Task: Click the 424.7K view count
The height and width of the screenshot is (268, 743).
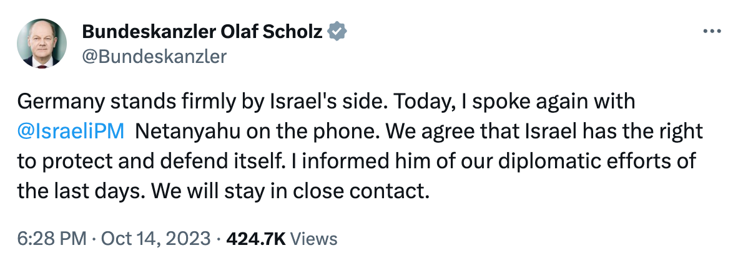Action: point(256,238)
